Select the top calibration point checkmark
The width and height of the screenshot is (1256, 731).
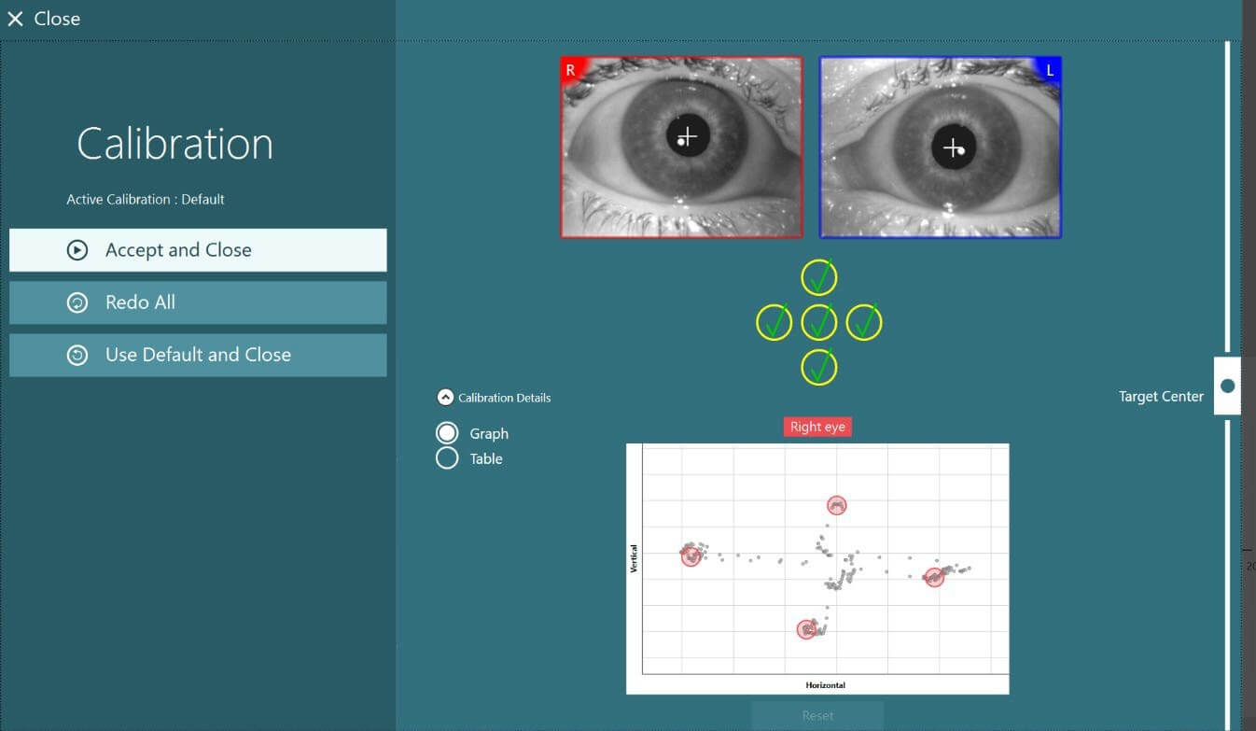818,276
